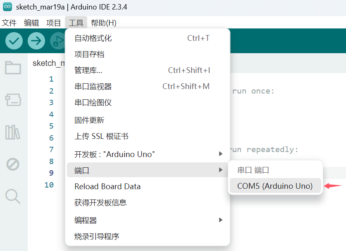
Task: Click the Verify checkmark button
Action: [x=14, y=41]
